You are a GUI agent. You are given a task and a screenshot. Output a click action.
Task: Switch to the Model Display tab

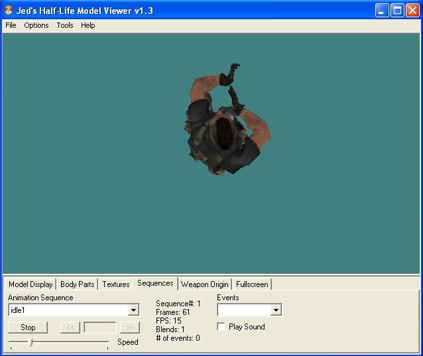[30, 284]
